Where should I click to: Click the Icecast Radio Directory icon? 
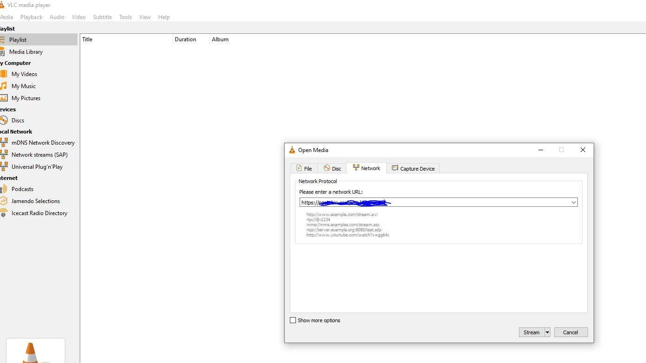[x=4, y=213]
